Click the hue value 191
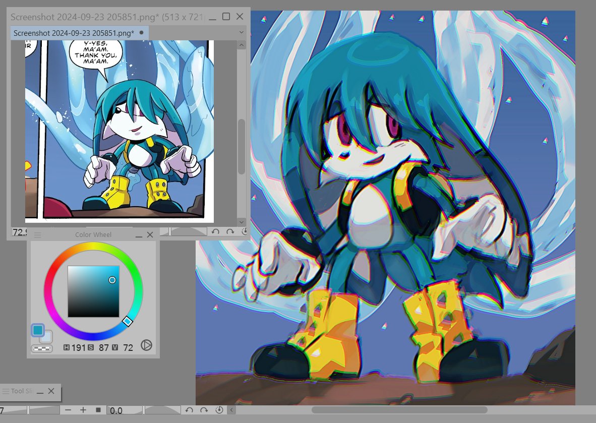This screenshot has height=423, width=596. point(78,347)
